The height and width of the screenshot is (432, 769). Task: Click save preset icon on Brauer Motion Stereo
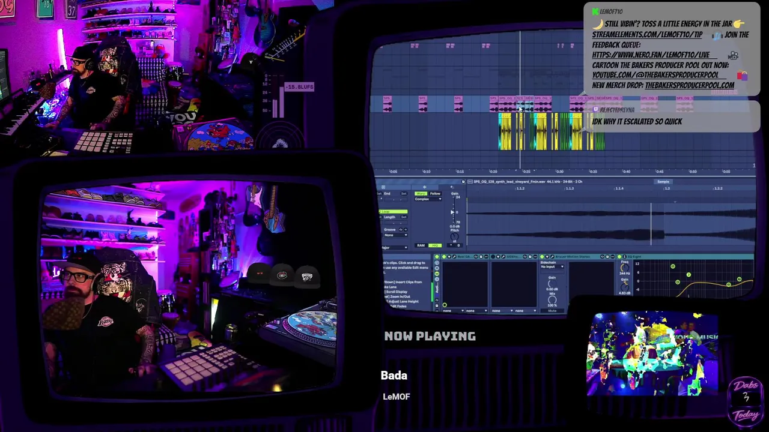tap(607, 257)
